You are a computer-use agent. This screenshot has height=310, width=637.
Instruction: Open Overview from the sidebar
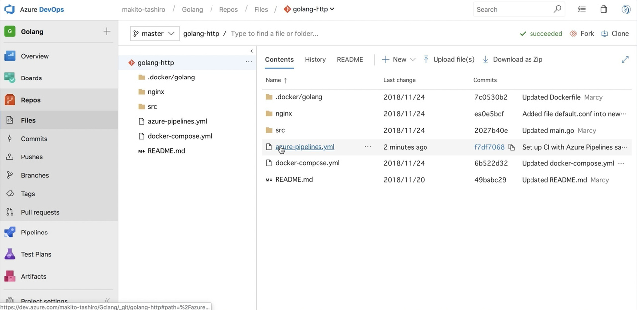[34, 56]
